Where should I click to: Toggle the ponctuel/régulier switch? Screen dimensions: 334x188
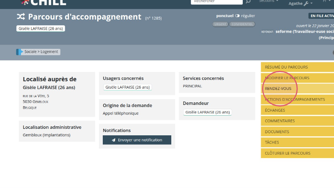[x=237, y=16]
